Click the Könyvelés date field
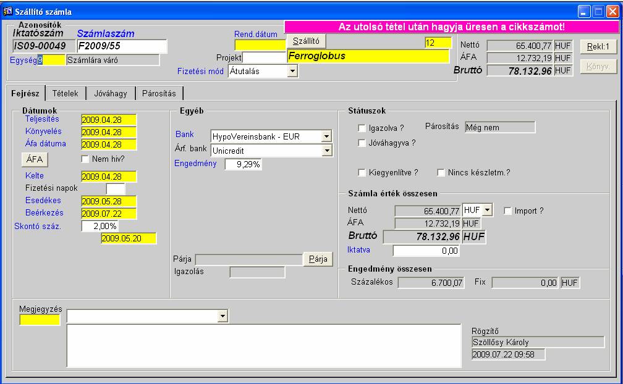 tap(109, 132)
